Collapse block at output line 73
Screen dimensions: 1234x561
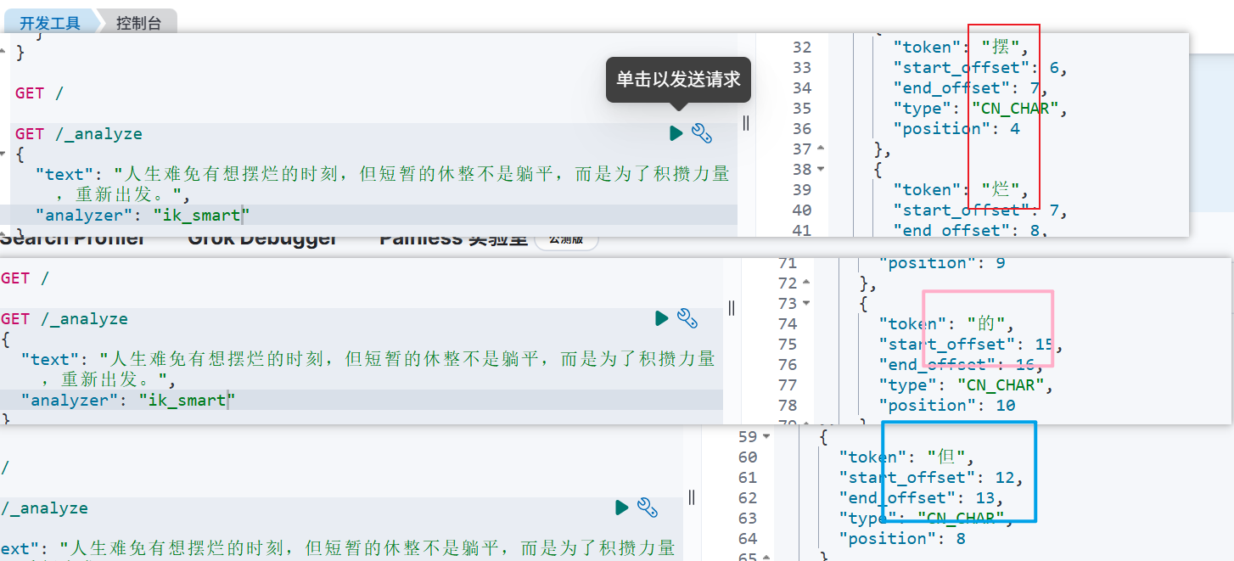806,303
